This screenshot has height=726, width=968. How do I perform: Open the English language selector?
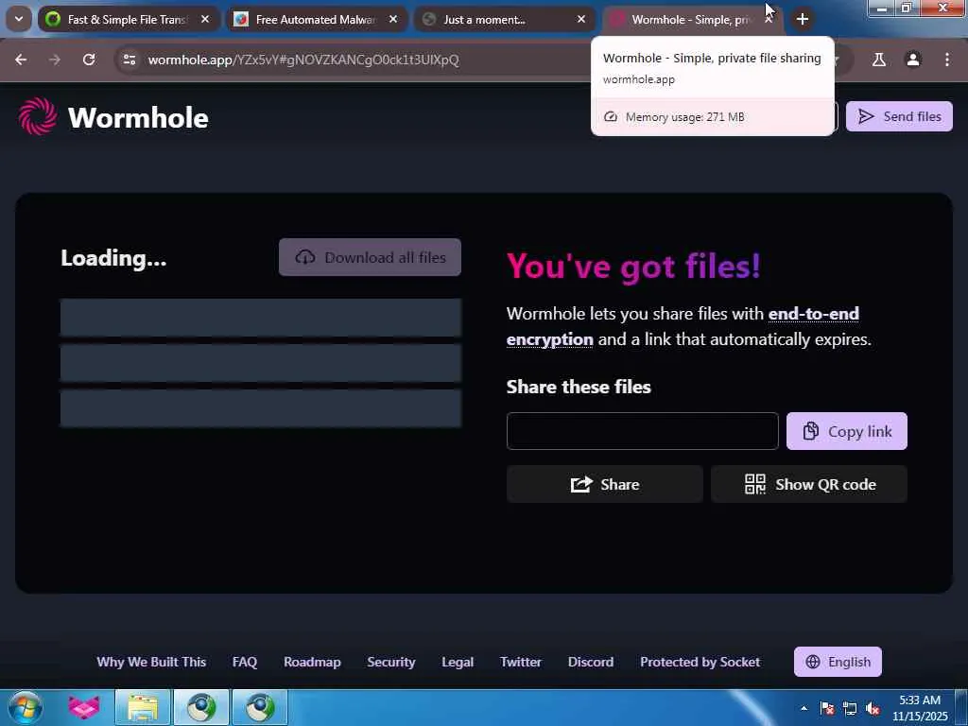(838, 662)
